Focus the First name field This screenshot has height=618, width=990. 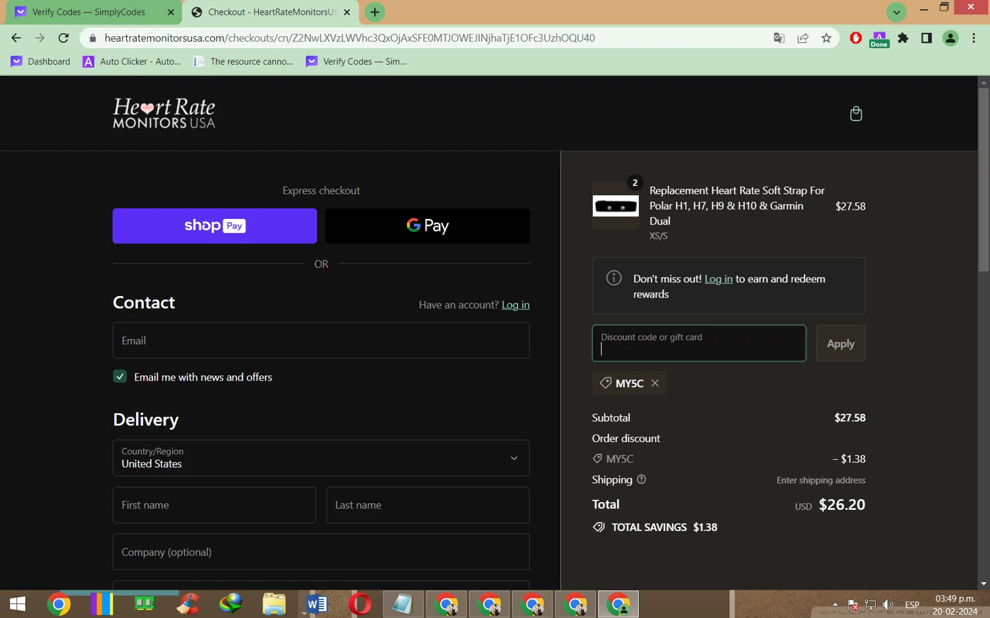tap(214, 505)
